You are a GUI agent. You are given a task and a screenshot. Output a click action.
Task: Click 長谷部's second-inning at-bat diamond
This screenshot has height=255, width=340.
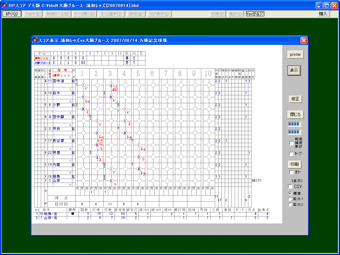tap(97, 145)
